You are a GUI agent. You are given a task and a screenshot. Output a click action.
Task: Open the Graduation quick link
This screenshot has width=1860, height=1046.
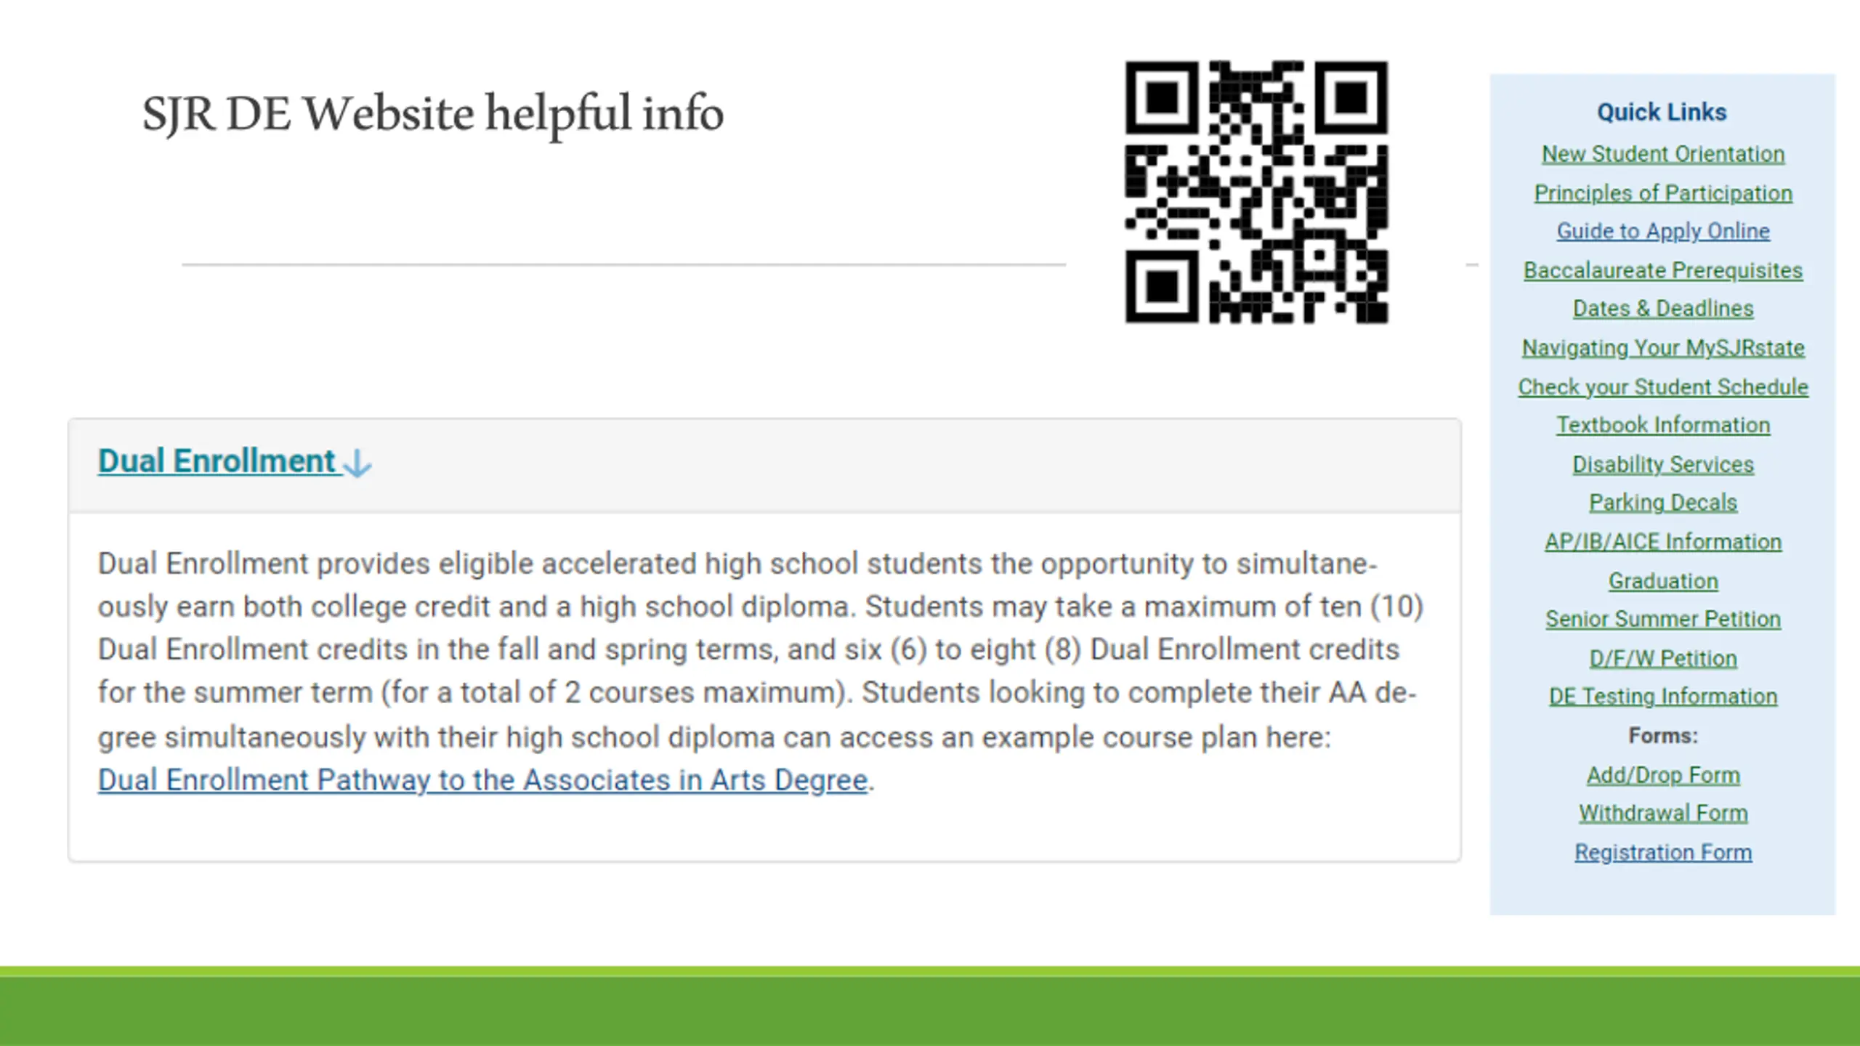tap(1663, 581)
